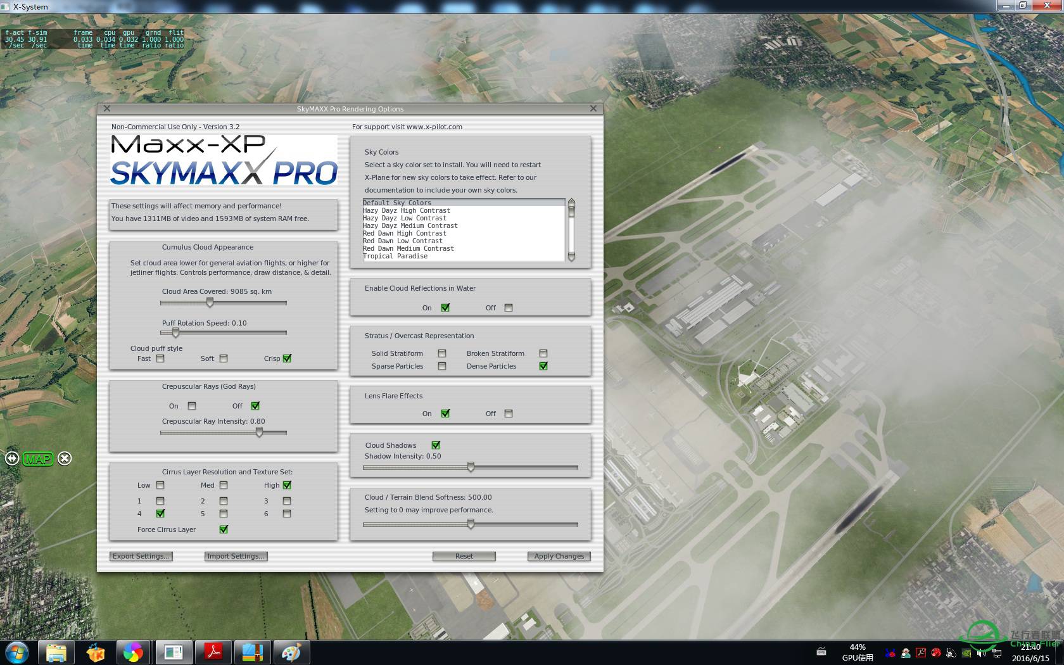The width and height of the screenshot is (1064, 665).
Task: Select cirrus texture set 2
Action: pyautogui.click(x=224, y=501)
